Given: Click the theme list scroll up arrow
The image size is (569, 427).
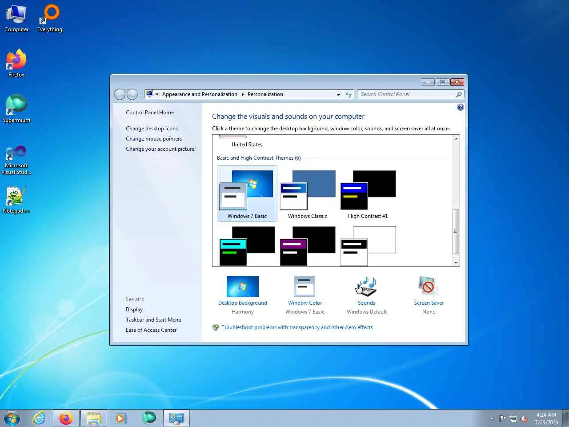Looking at the screenshot, I should click(456, 139).
